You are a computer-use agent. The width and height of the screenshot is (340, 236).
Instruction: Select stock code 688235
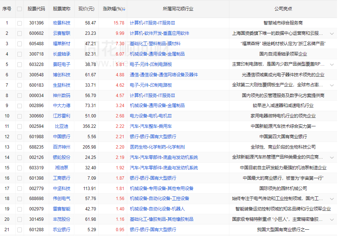36,147
